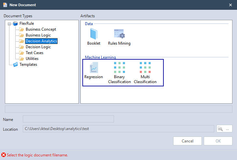Viewport: 237px width, 160px height.
Task: Select the FlexRule root label
Action: (x=27, y=23)
